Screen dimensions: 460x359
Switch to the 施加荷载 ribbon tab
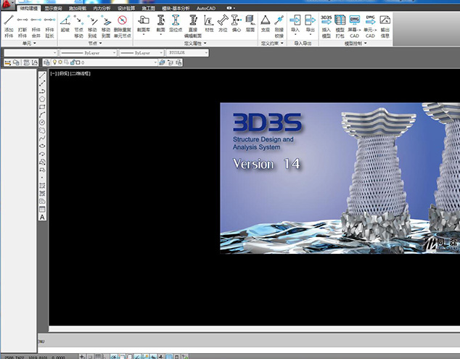tap(78, 8)
